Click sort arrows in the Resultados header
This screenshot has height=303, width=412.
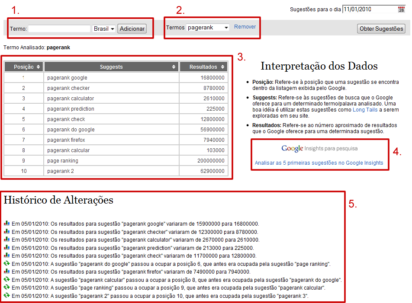[223, 67]
